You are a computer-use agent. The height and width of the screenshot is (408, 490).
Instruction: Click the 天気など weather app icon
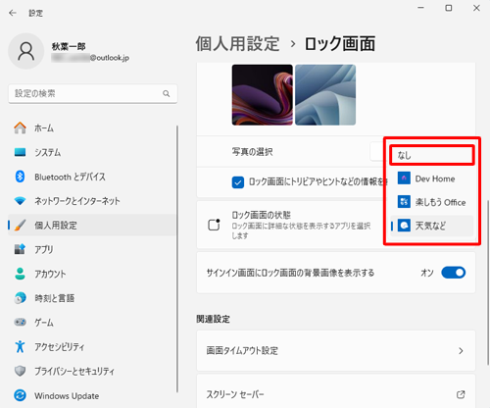click(x=404, y=226)
